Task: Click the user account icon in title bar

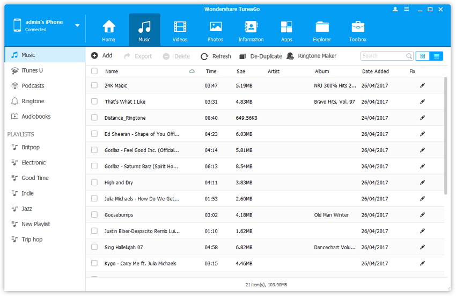Action: coord(395,9)
